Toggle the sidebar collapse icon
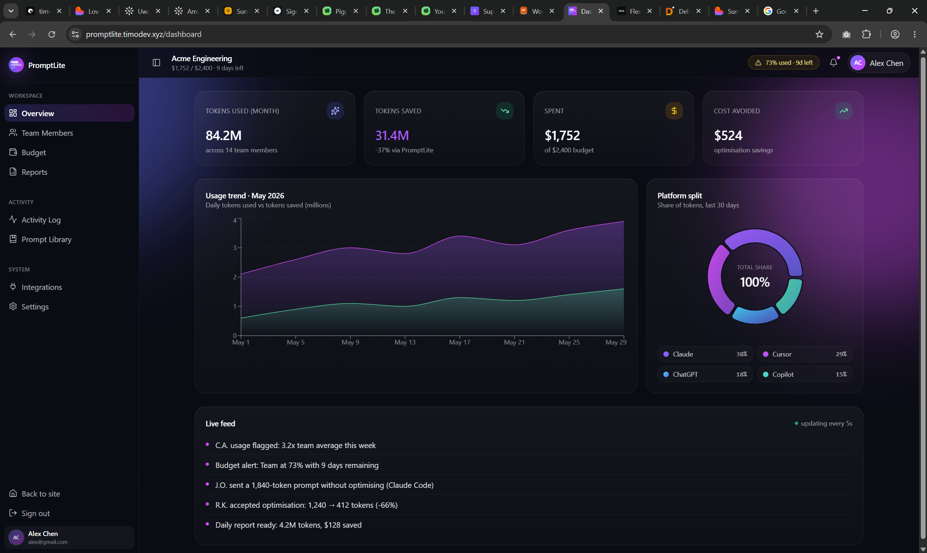927x553 pixels. pos(156,63)
